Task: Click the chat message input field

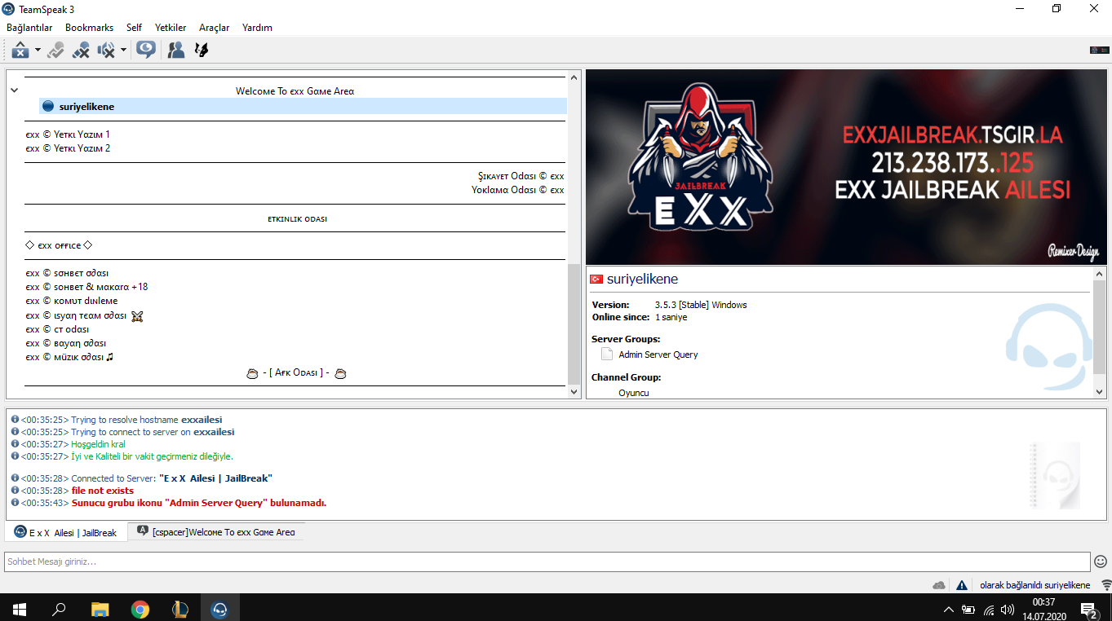Action: point(547,562)
